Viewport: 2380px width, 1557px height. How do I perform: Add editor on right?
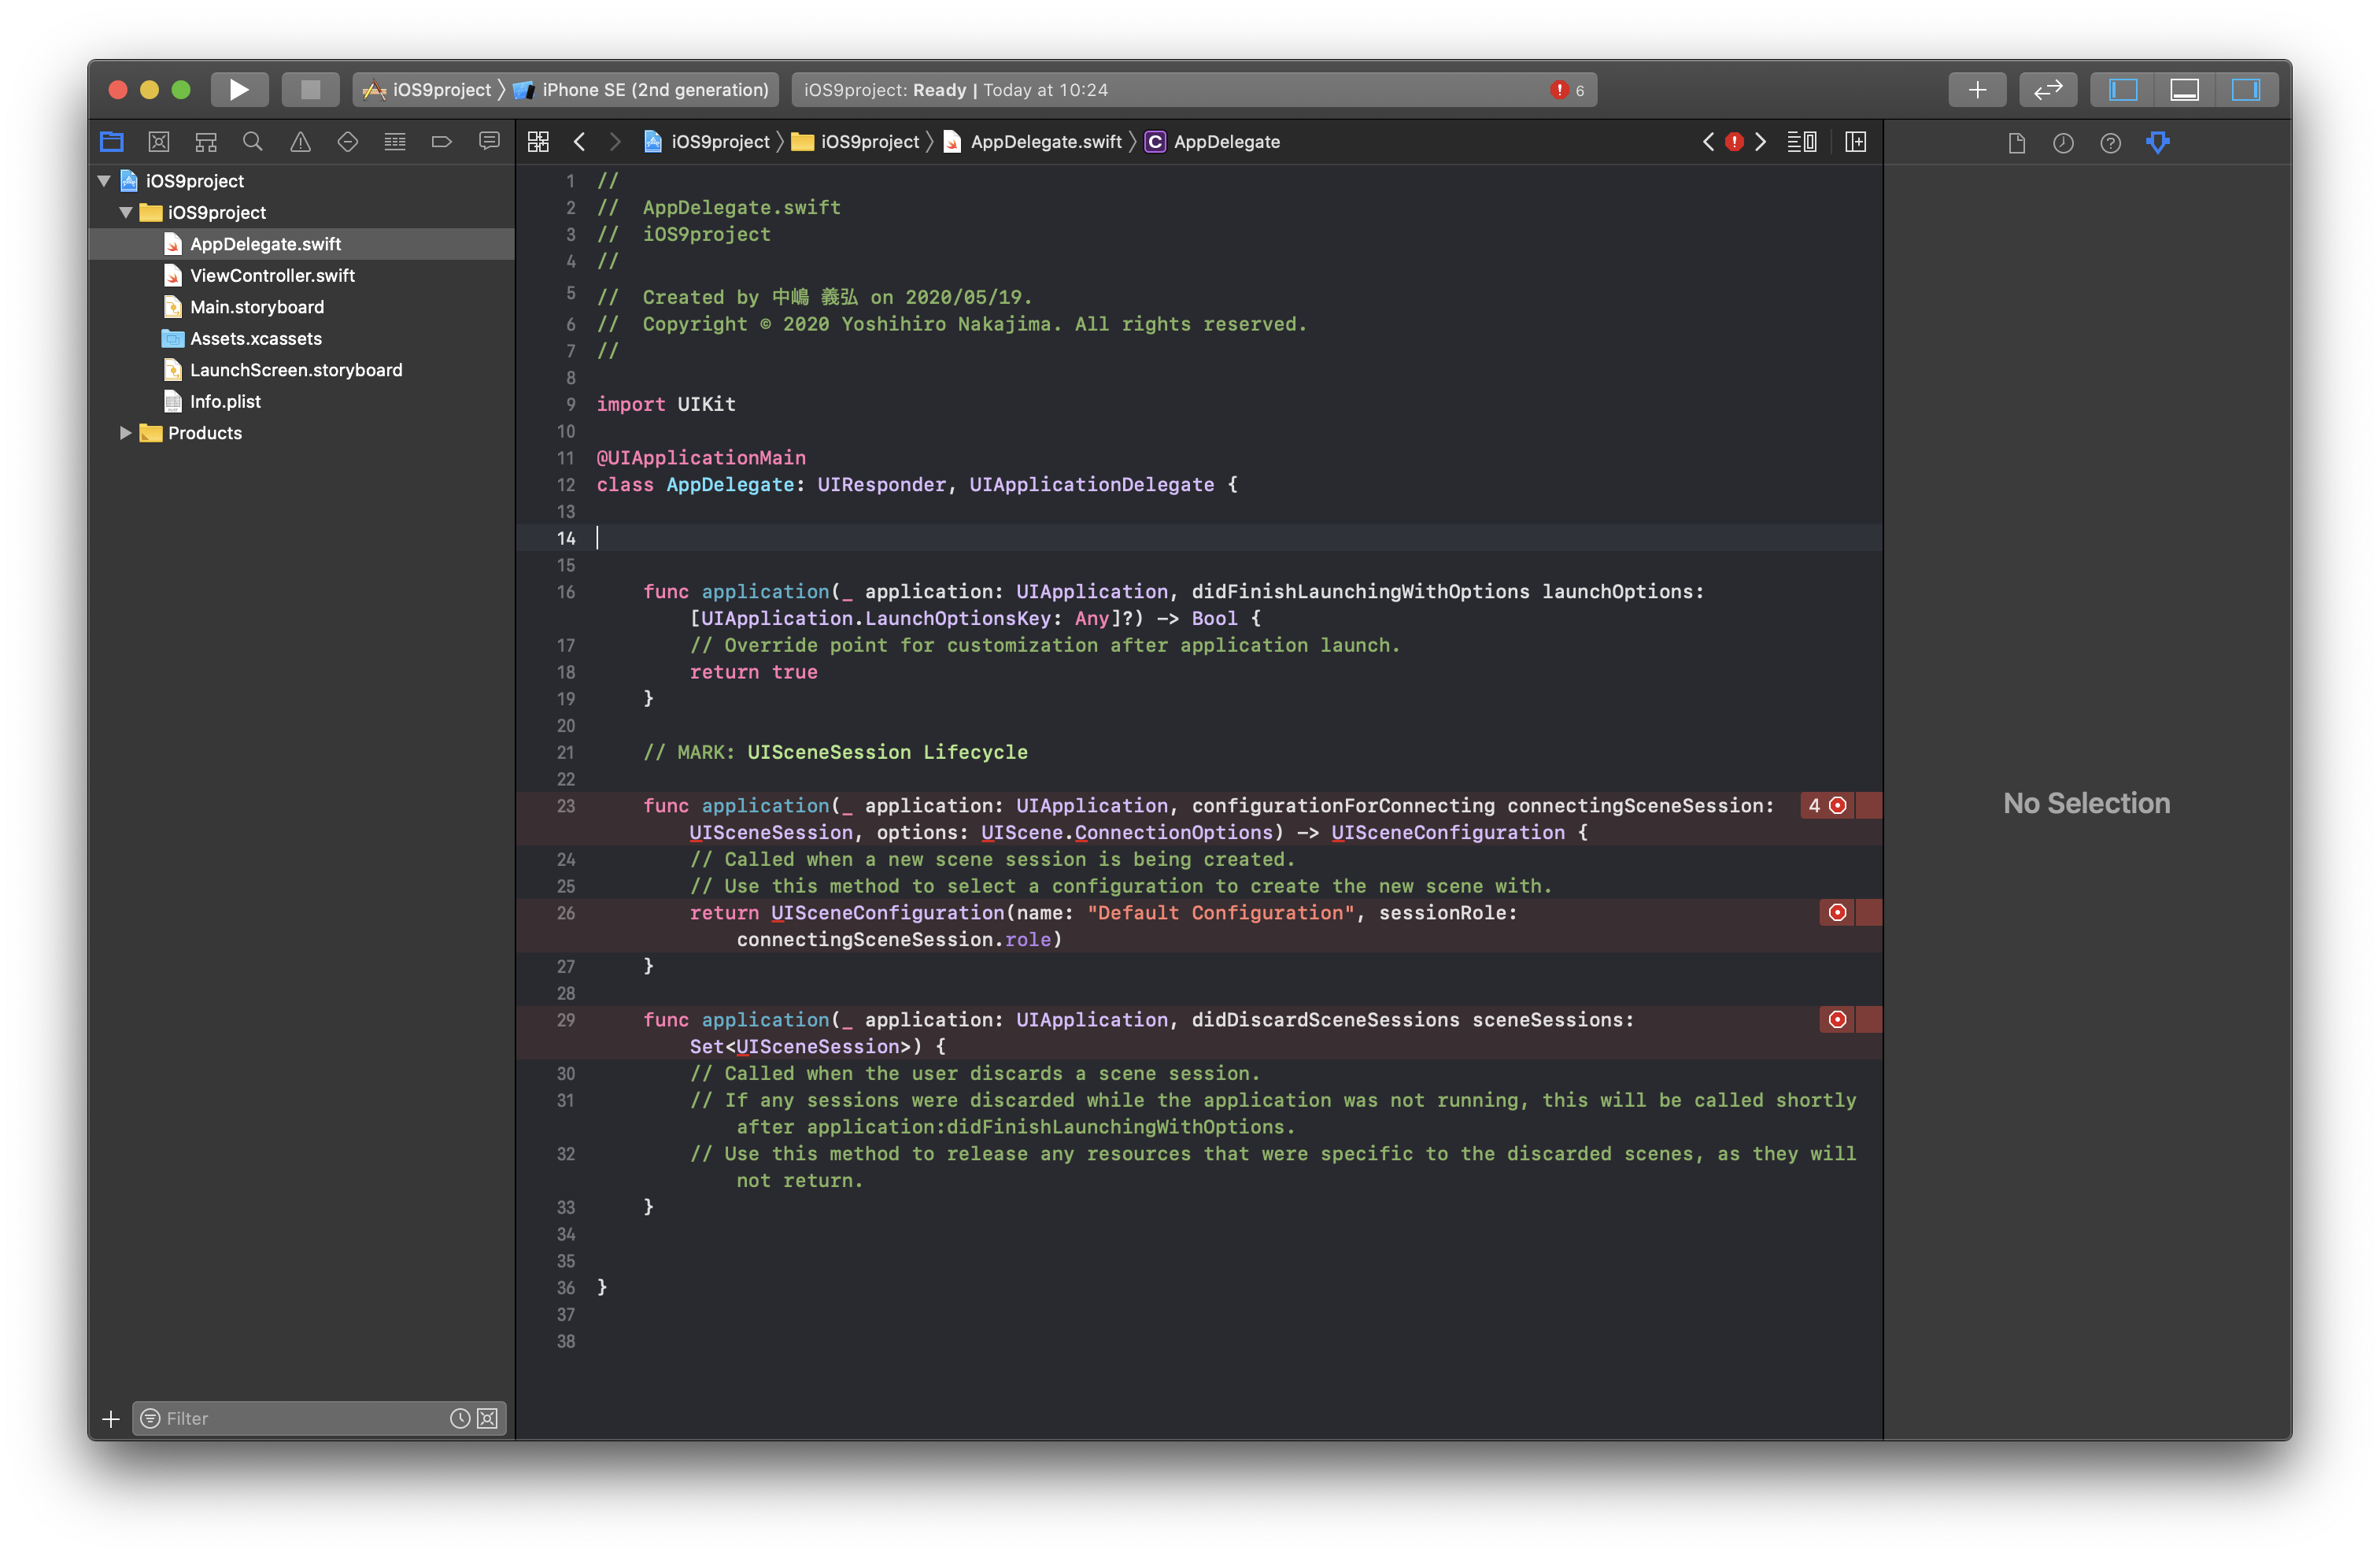[1855, 142]
